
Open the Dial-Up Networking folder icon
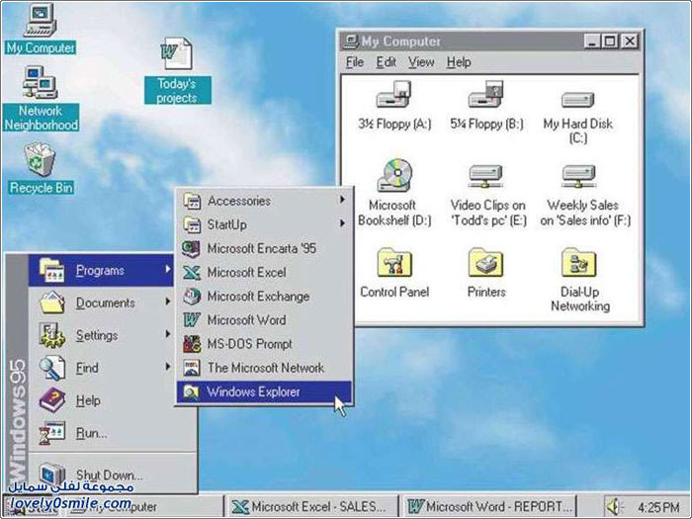tap(578, 264)
